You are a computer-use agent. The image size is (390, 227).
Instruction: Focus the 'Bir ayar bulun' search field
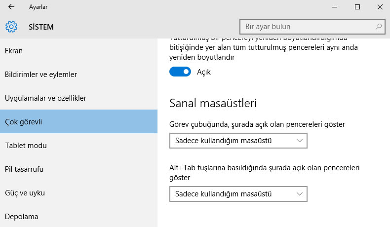[x=312, y=27]
